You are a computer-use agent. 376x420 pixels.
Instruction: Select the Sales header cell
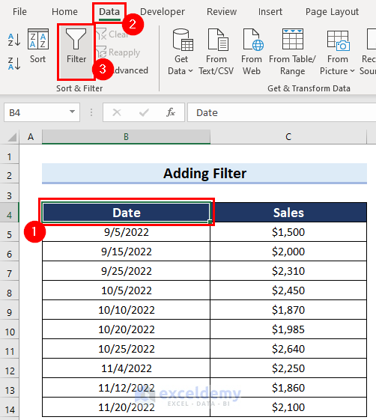tap(288, 213)
